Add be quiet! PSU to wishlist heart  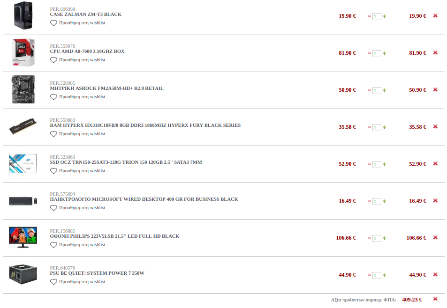pos(53,282)
